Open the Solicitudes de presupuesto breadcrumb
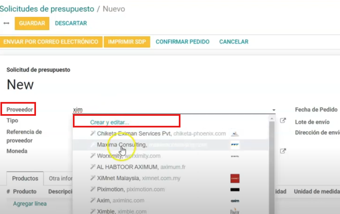340x214 pixels. tap(47, 9)
